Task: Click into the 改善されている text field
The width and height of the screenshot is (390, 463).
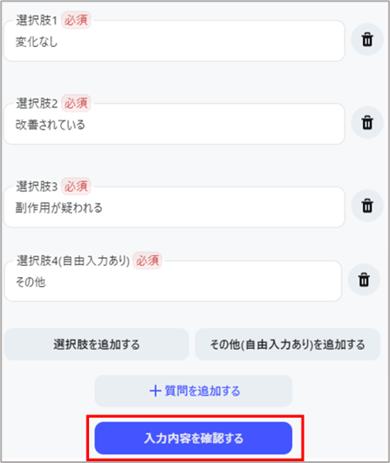Action: (x=174, y=124)
